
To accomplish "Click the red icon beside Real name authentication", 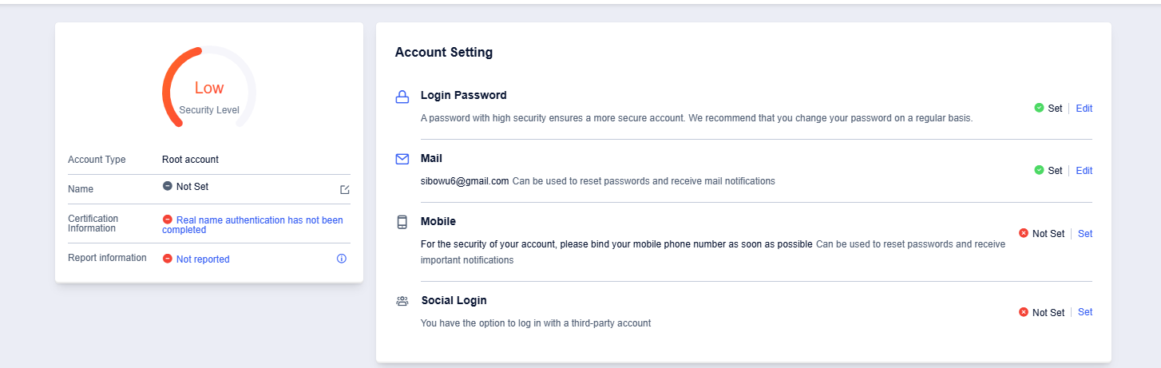I will (168, 220).
